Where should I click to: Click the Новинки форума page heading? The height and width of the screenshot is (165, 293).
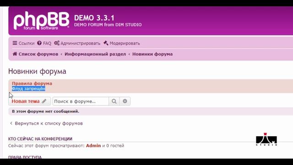pos(37,71)
